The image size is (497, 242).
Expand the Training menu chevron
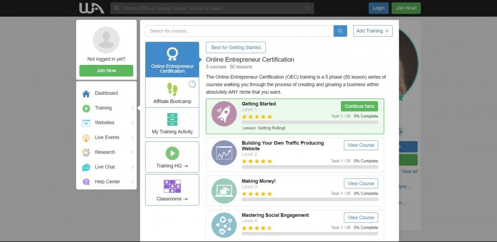132,108
